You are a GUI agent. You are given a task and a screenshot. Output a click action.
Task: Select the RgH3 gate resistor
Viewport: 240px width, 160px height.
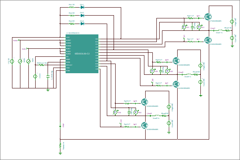126,103
